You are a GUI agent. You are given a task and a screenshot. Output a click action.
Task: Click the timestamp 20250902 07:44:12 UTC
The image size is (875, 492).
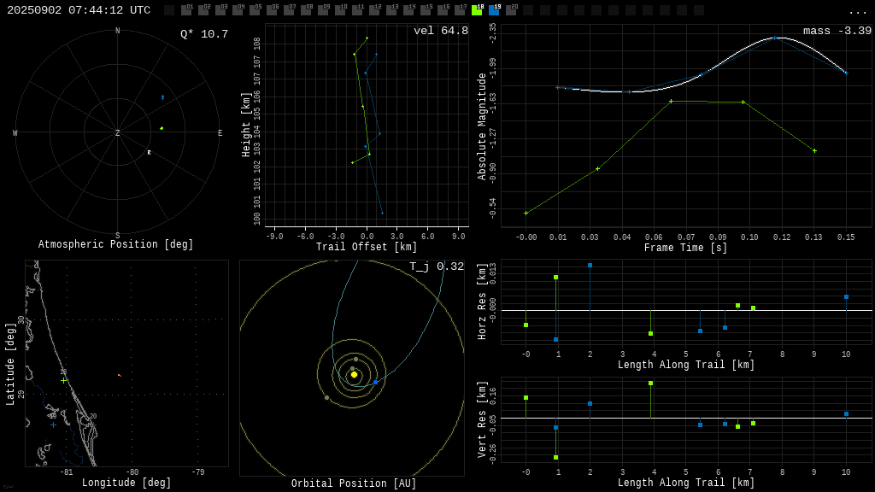point(79,10)
